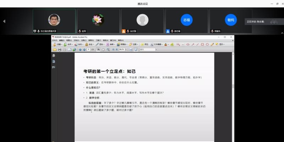Open the 帮助 (Help) menu
The image size is (284, 142).
pos(121,40)
